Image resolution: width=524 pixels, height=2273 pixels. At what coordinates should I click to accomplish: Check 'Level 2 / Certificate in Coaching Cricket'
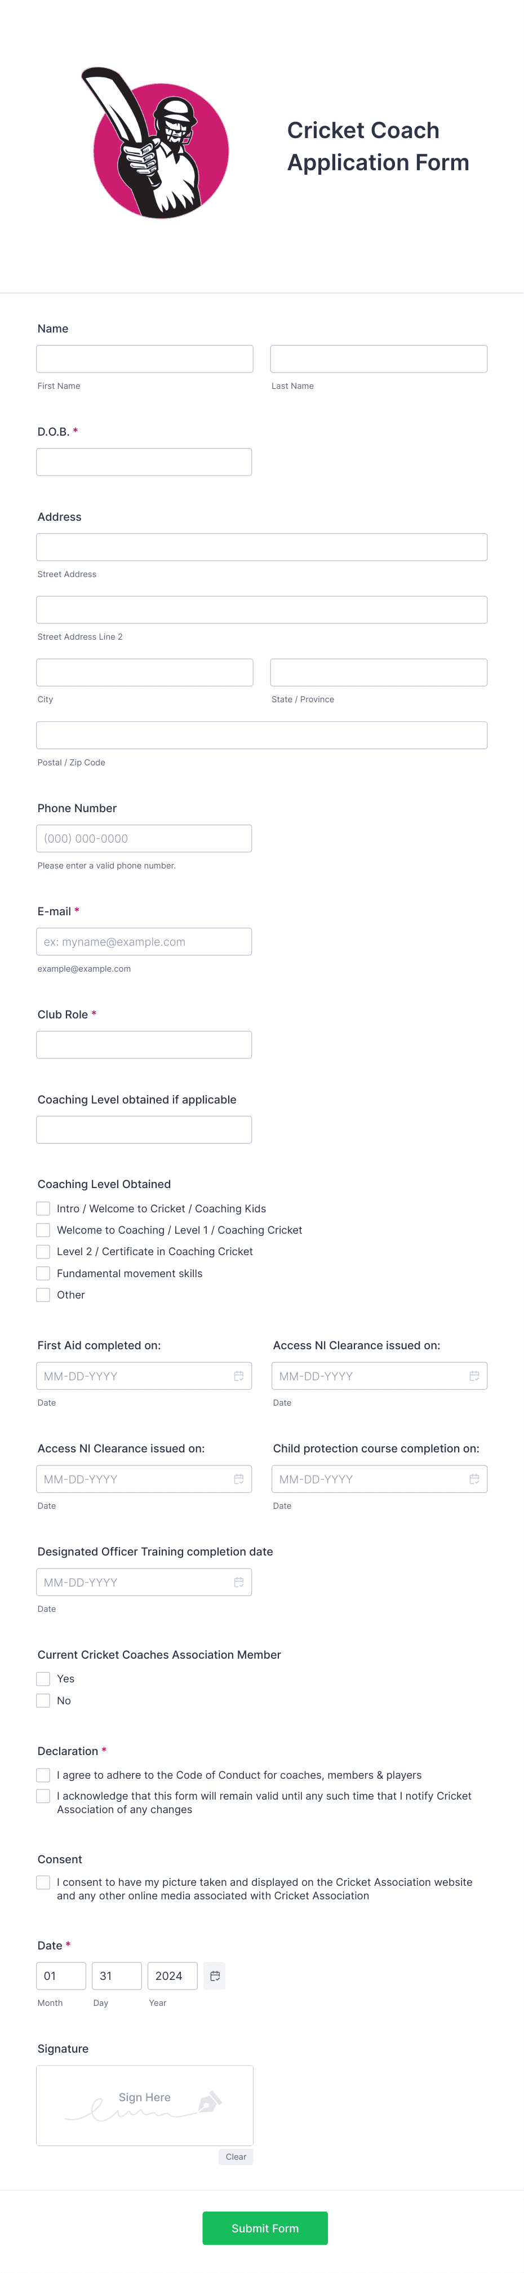[x=42, y=1251]
